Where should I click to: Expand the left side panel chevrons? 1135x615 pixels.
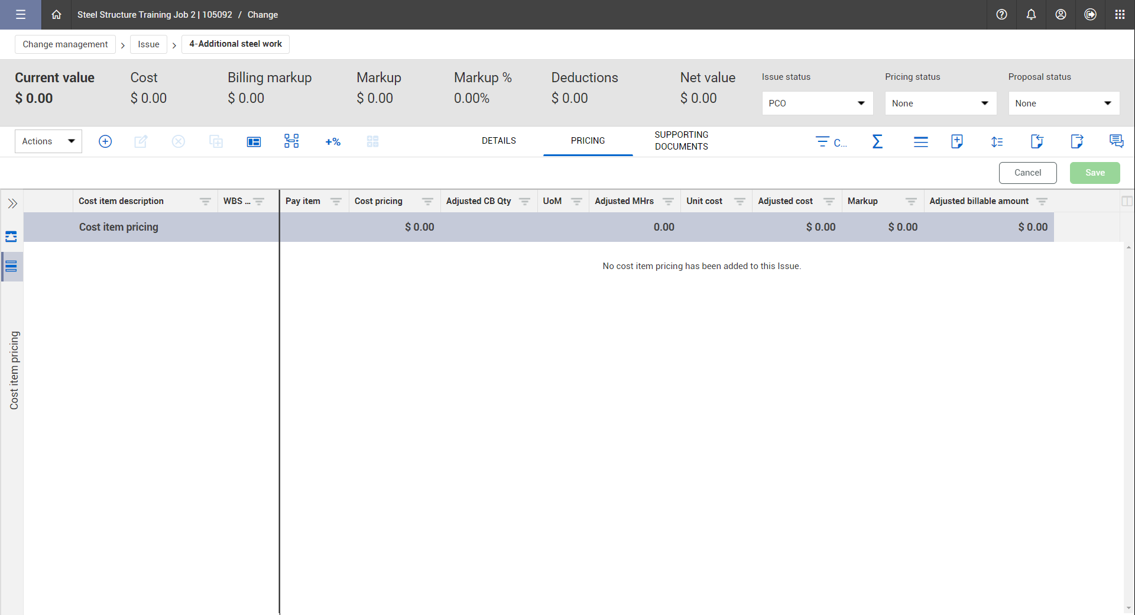tap(12, 204)
